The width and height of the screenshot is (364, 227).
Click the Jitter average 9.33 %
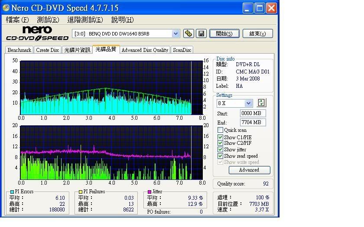pyautogui.click(x=195, y=198)
